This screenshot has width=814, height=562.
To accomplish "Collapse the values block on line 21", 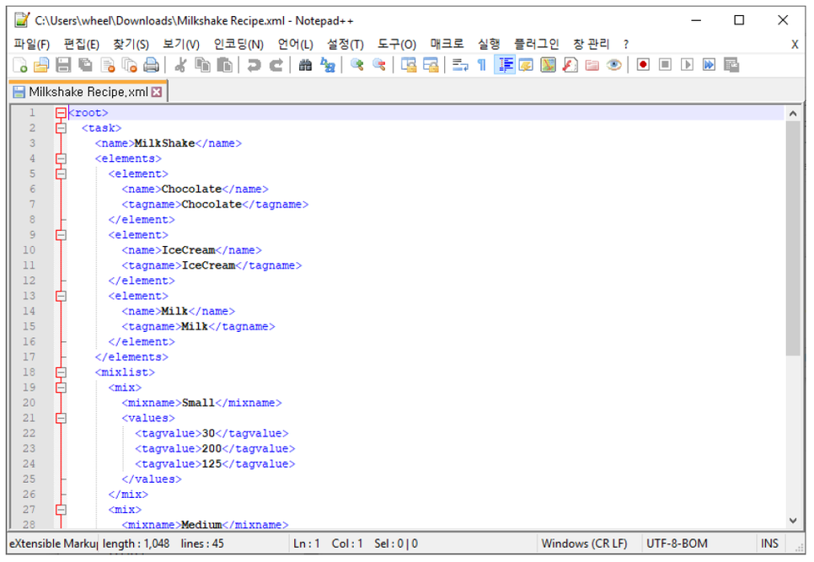I will click(x=61, y=418).
